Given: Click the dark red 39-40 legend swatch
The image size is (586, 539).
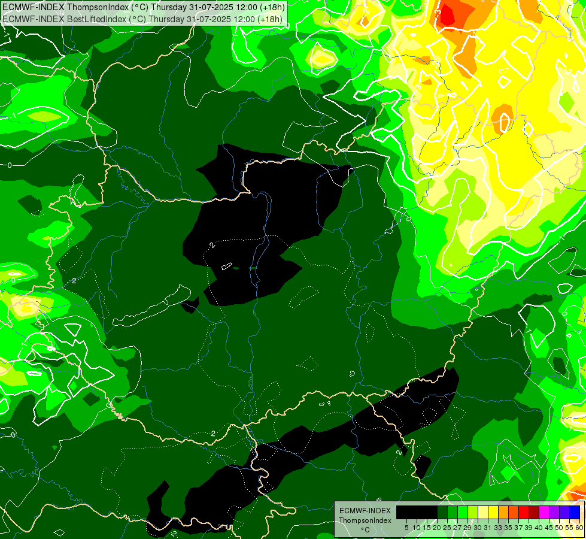Looking at the screenshot, I should [x=534, y=512].
